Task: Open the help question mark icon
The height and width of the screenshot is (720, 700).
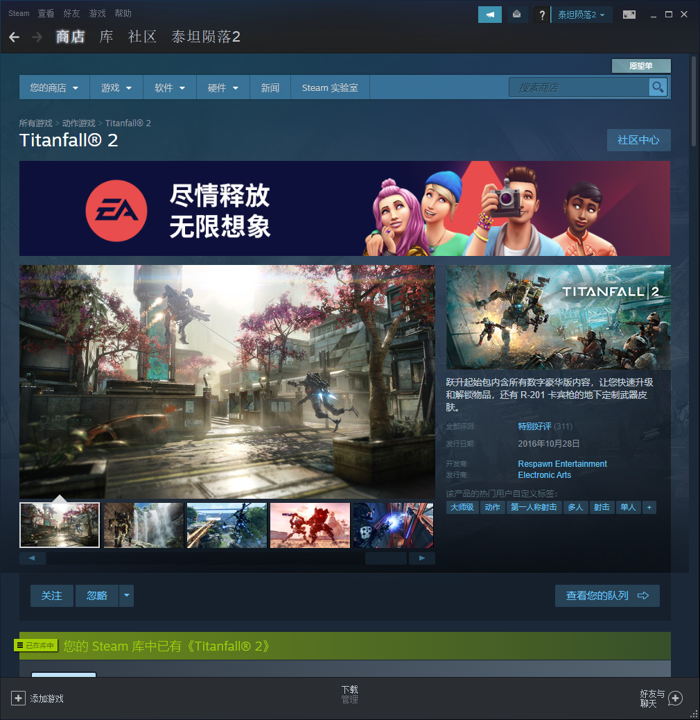Action: coord(542,15)
